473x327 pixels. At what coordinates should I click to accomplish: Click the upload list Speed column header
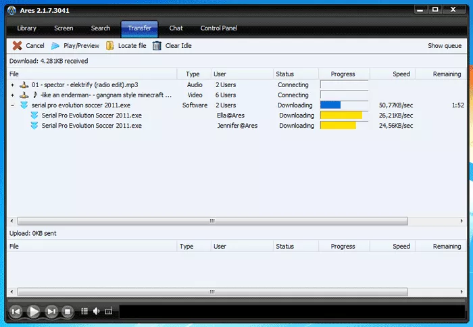click(393, 246)
